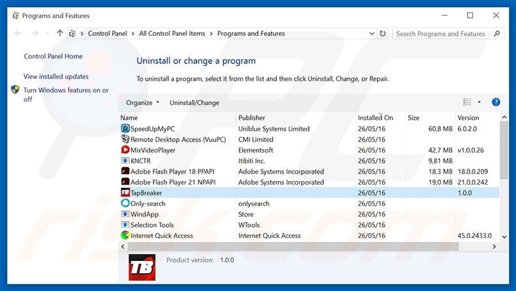This screenshot has height=291, width=516.
Task: Select the WindApp entry name
Action: [x=144, y=214]
